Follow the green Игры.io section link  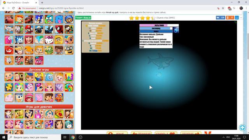[87, 17]
